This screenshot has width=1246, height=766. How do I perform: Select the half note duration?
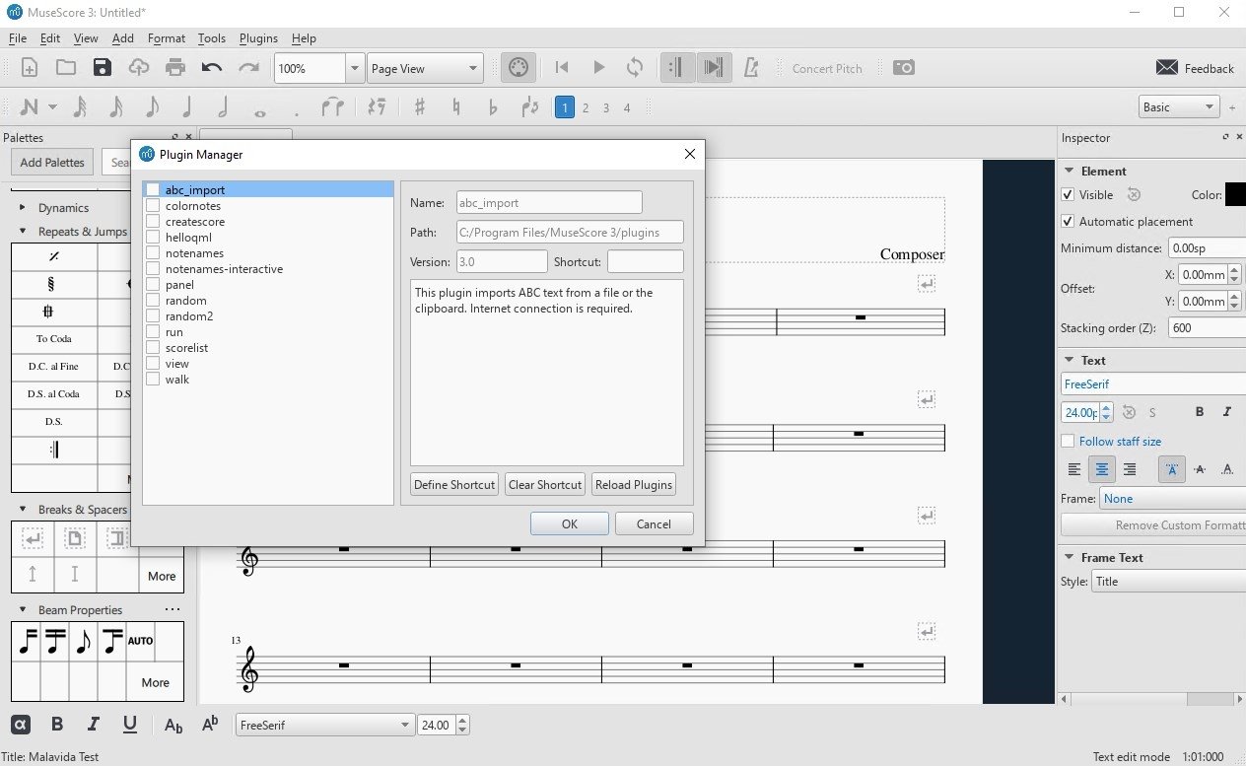pos(223,107)
